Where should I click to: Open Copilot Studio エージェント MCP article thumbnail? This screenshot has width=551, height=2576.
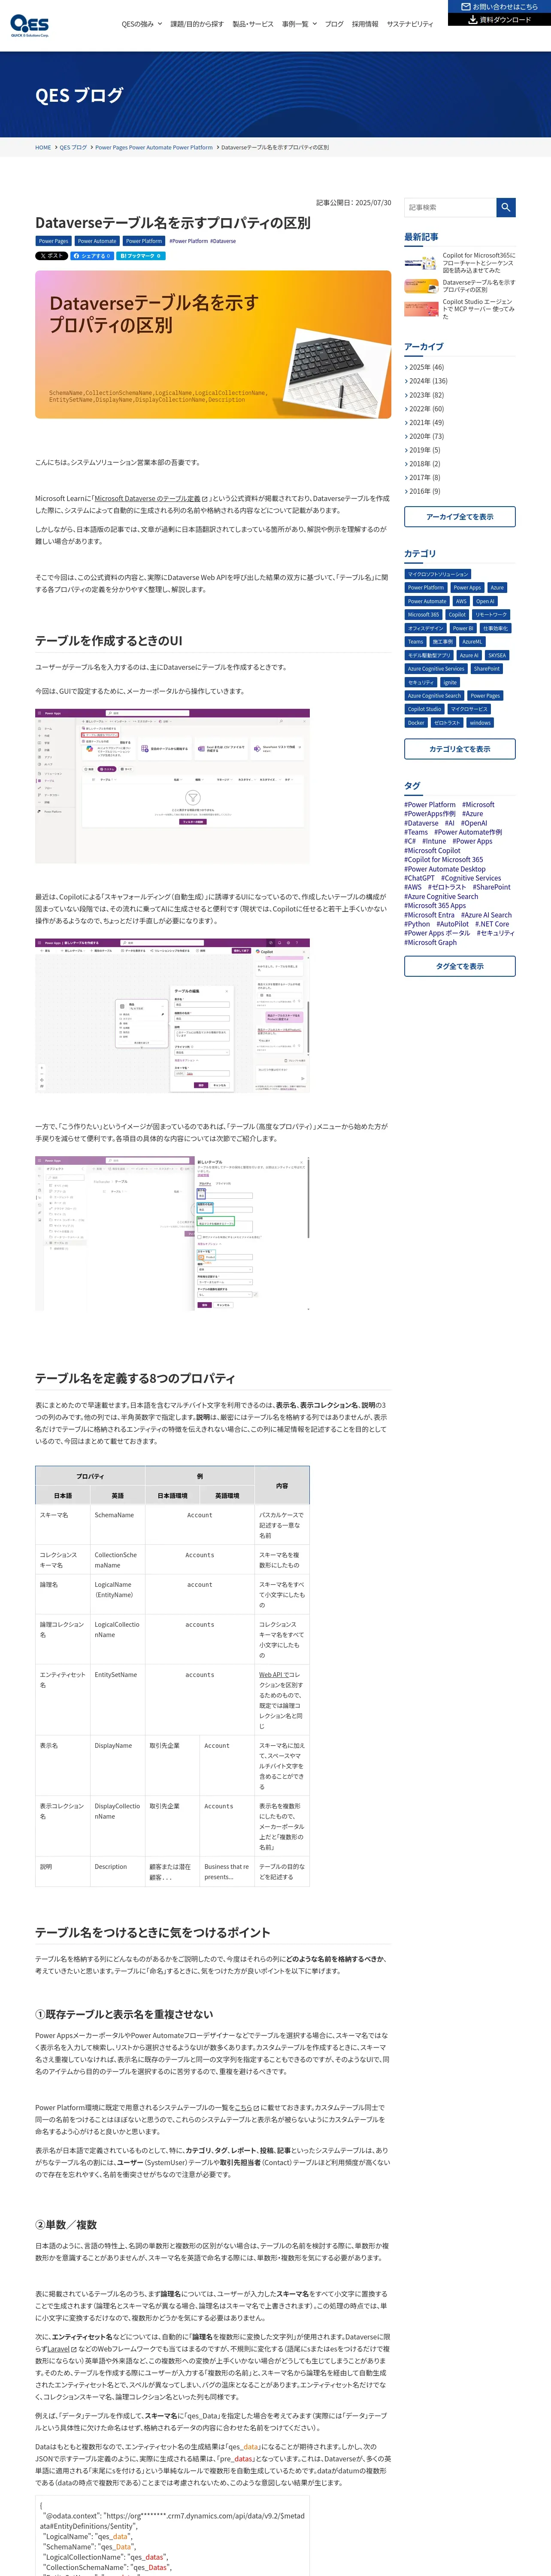click(x=421, y=309)
